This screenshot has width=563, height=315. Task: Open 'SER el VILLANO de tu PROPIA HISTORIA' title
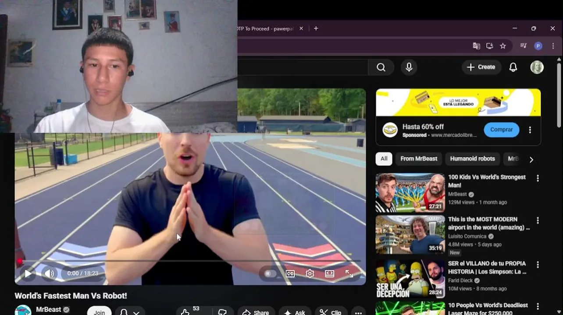point(487,268)
